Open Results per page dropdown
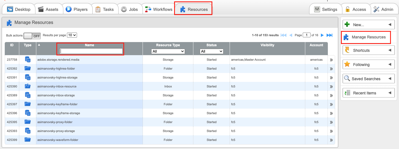The image size is (399, 149). click(72, 35)
